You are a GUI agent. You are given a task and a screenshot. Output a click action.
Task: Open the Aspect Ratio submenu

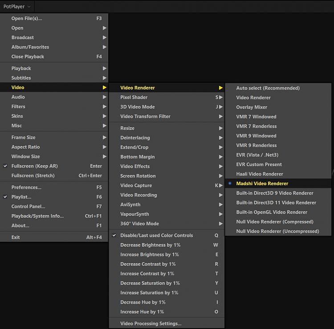(x=54, y=147)
